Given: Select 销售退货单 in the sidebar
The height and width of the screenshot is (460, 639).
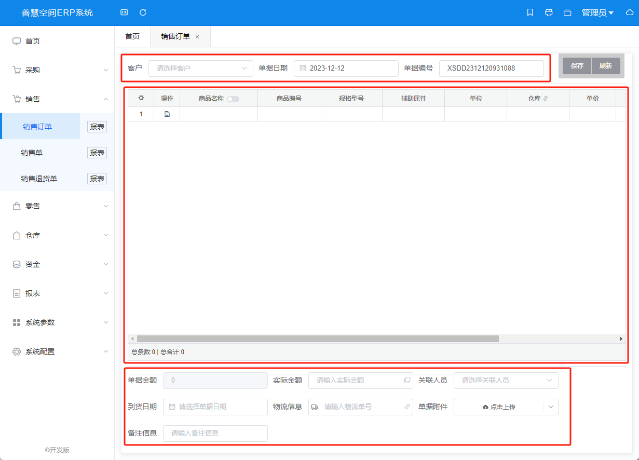Looking at the screenshot, I should 39,179.
